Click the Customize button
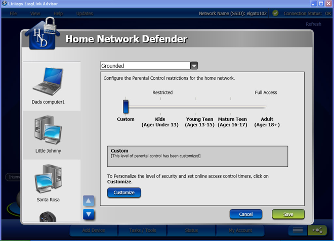 coord(124,192)
